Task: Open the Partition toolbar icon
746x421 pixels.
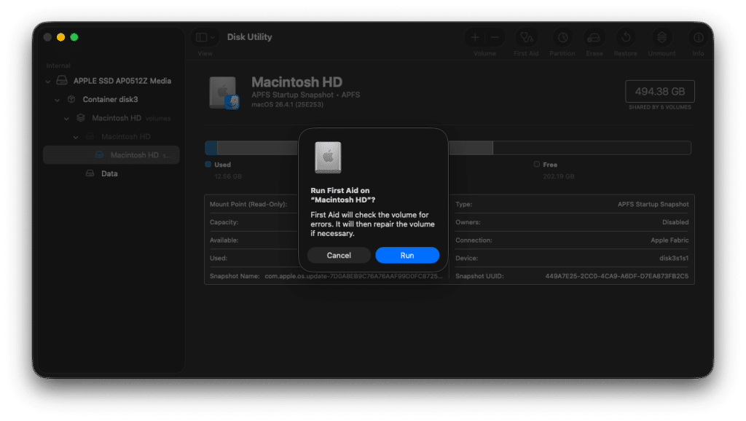Action: point(562,37)
